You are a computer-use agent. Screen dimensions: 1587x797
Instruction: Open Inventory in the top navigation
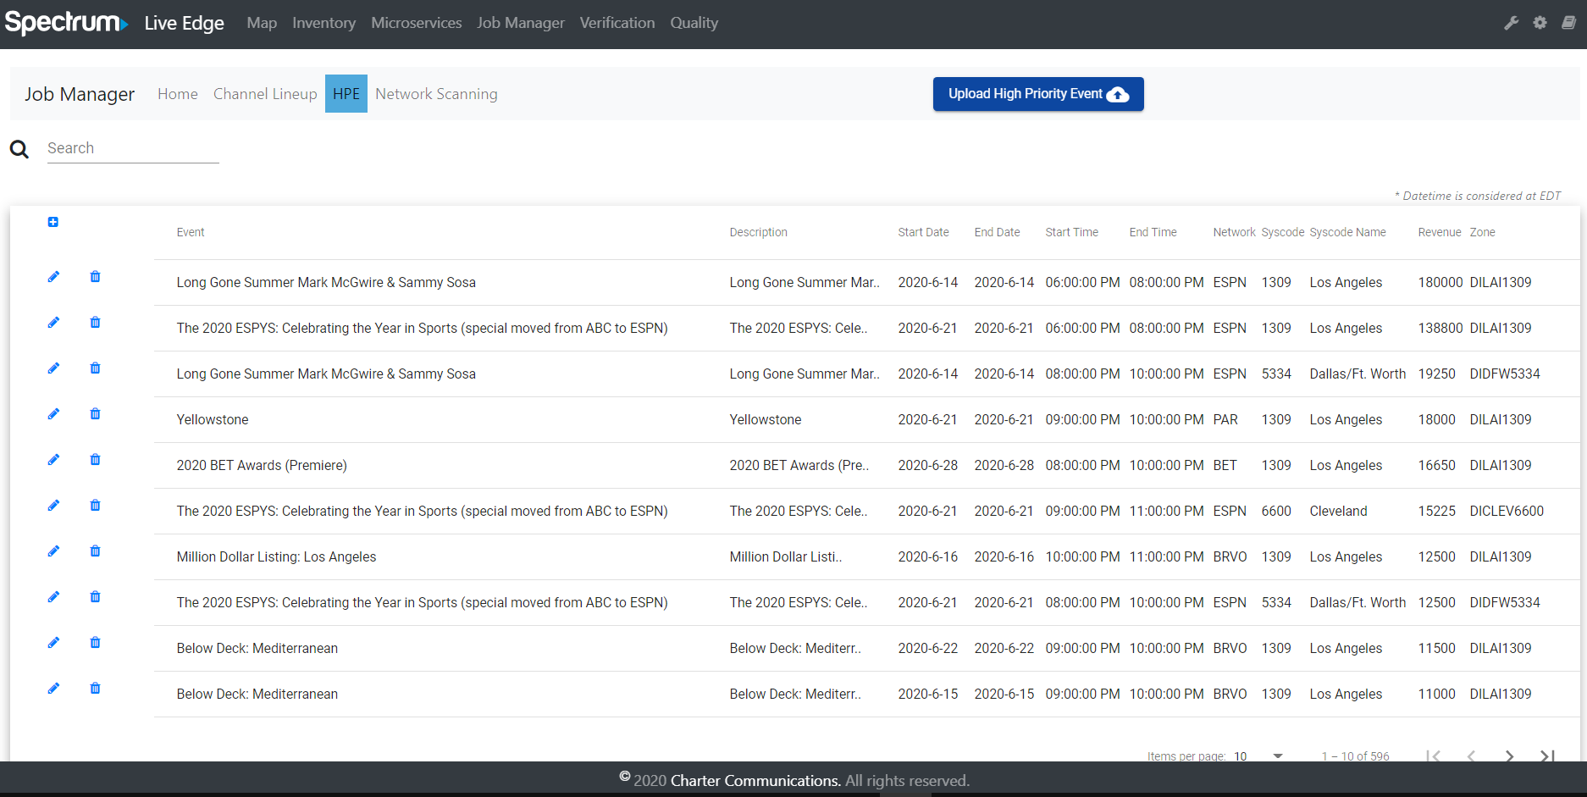click(x=323, y=23)
